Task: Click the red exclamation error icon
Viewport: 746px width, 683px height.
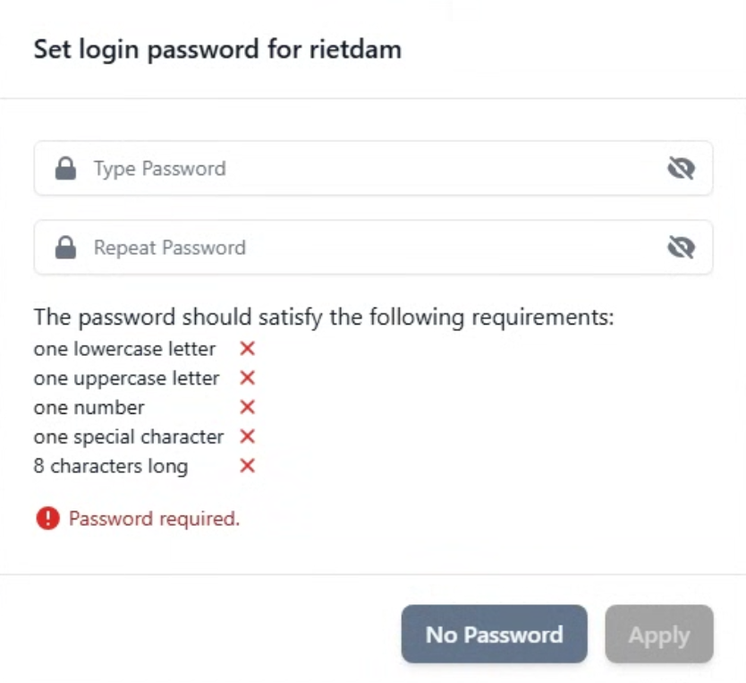Action: coord(48,518)
